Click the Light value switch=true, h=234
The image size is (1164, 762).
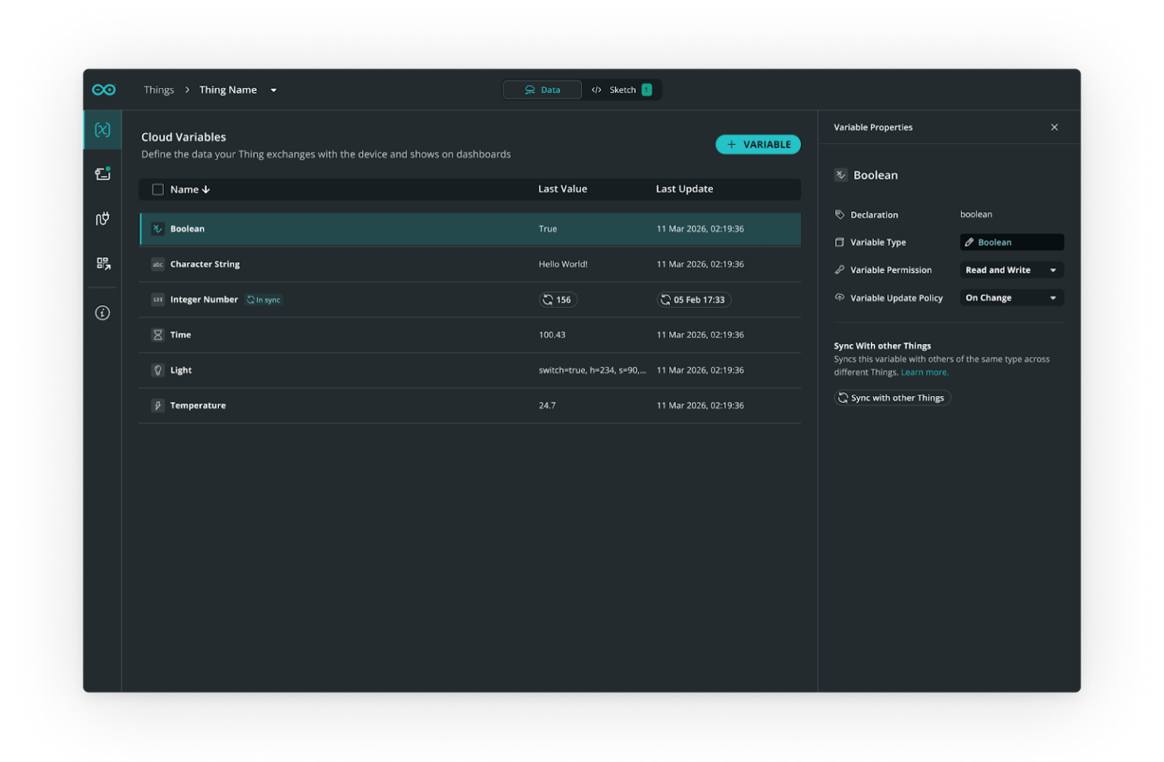pyautogui.click(x=592, y=370)
